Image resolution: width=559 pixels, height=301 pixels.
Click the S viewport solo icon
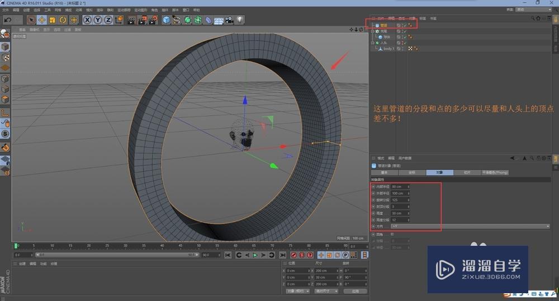(5, 134)
